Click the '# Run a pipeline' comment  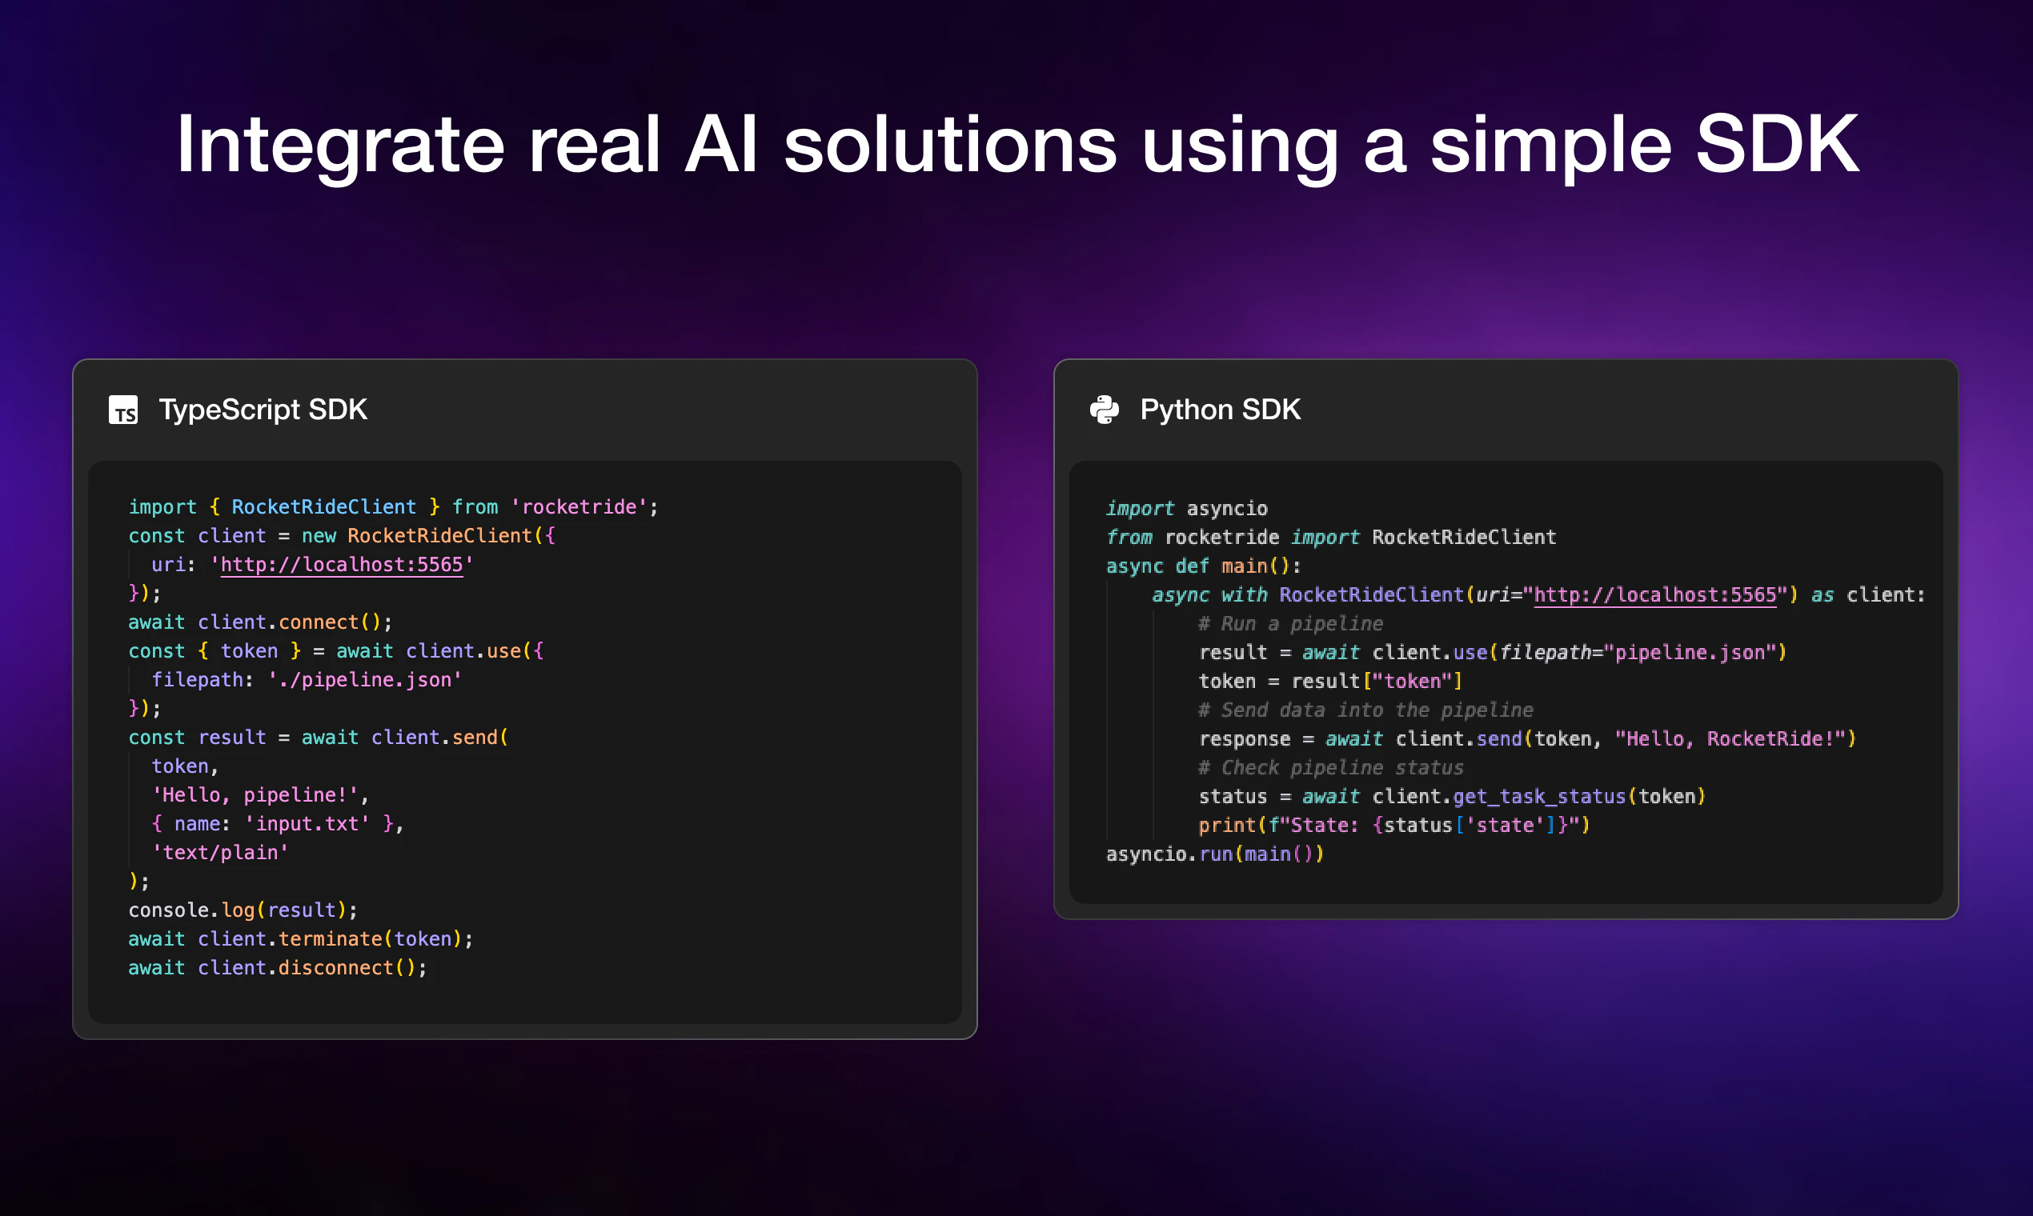[1290, 623]
